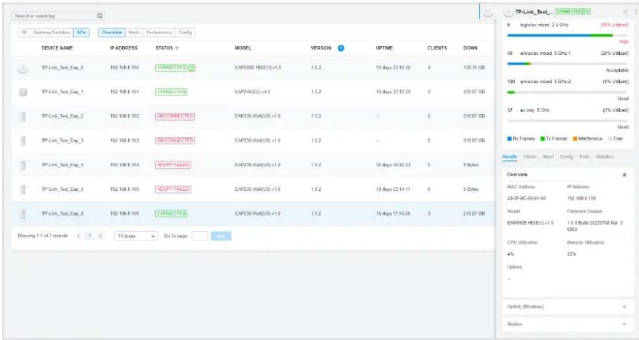Click device icon for TP-Link_Test_Eap_2
Image resolution: width=639 pixels, height=340 pixels.
pyautogui.click(x=22, y=116)
